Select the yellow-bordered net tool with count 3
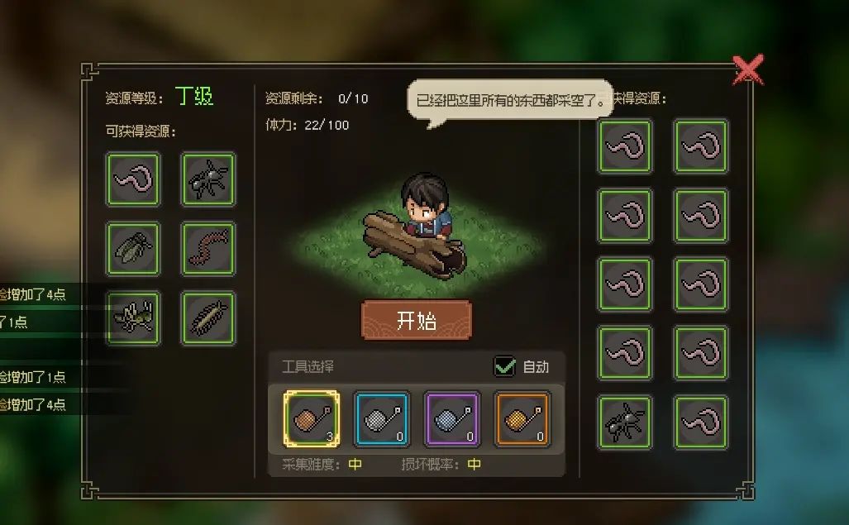Image resolution: width=849 pixels, height=525 pixels. pyautogui.click(x=312, y=419)
